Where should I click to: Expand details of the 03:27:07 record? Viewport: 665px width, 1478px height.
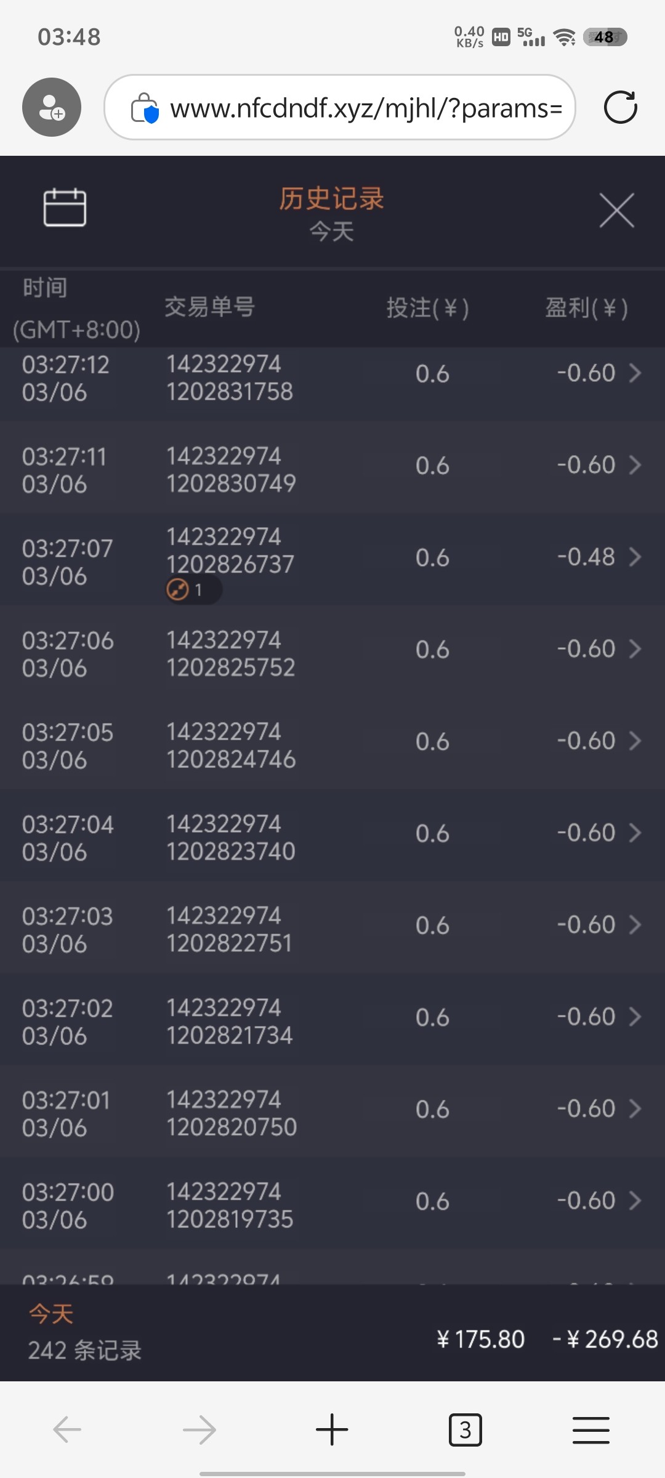(x=635, y=557)
